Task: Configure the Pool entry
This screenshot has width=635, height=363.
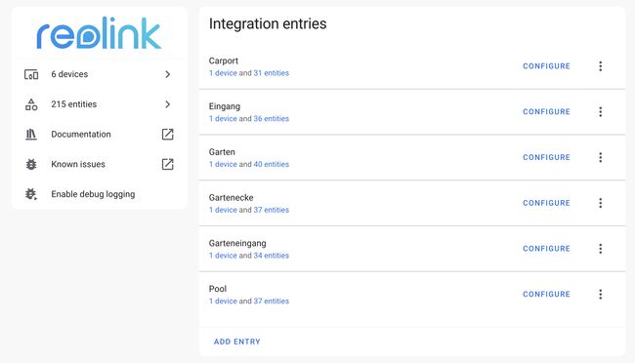Action: click(x=546, y=294)
